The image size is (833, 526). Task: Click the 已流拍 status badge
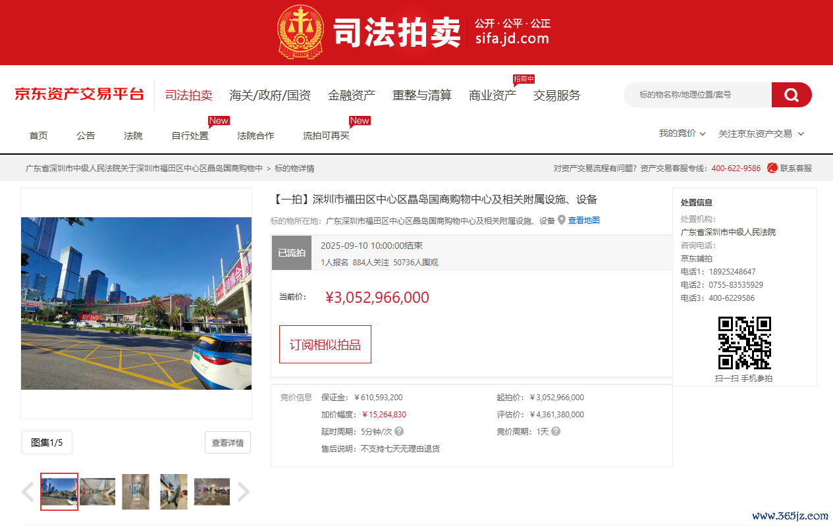[292, 253]
